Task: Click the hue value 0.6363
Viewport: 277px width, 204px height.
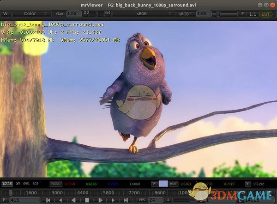Action: [x=186, y=184]
